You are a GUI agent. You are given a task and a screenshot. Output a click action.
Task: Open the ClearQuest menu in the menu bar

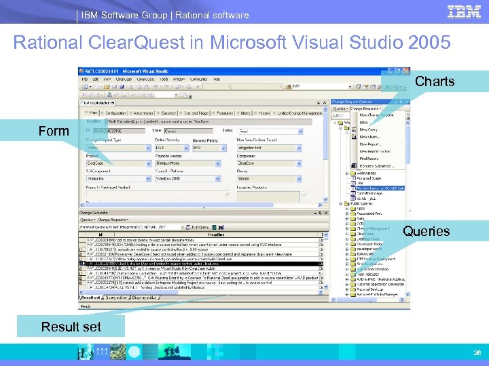(145, 79)
